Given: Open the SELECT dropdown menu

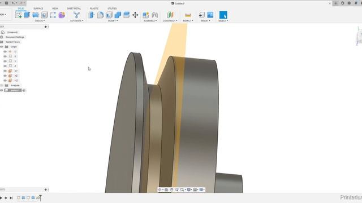Looking at the screenshot, I should coord(223,21).
